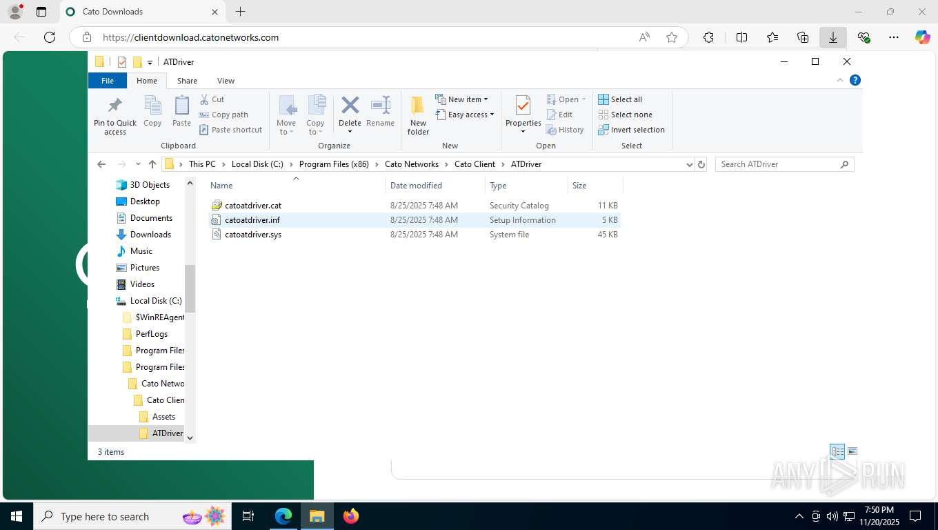Viewport: 938px width, 530px height.
Task: Add page to Edge favorites star
Action: [x=672, y=37]
